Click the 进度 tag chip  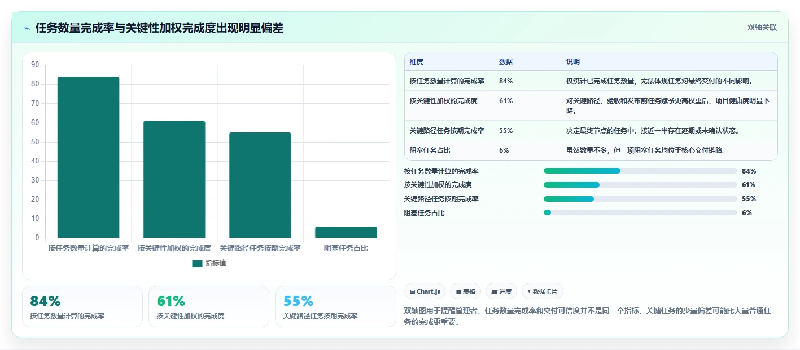[501, 291]
